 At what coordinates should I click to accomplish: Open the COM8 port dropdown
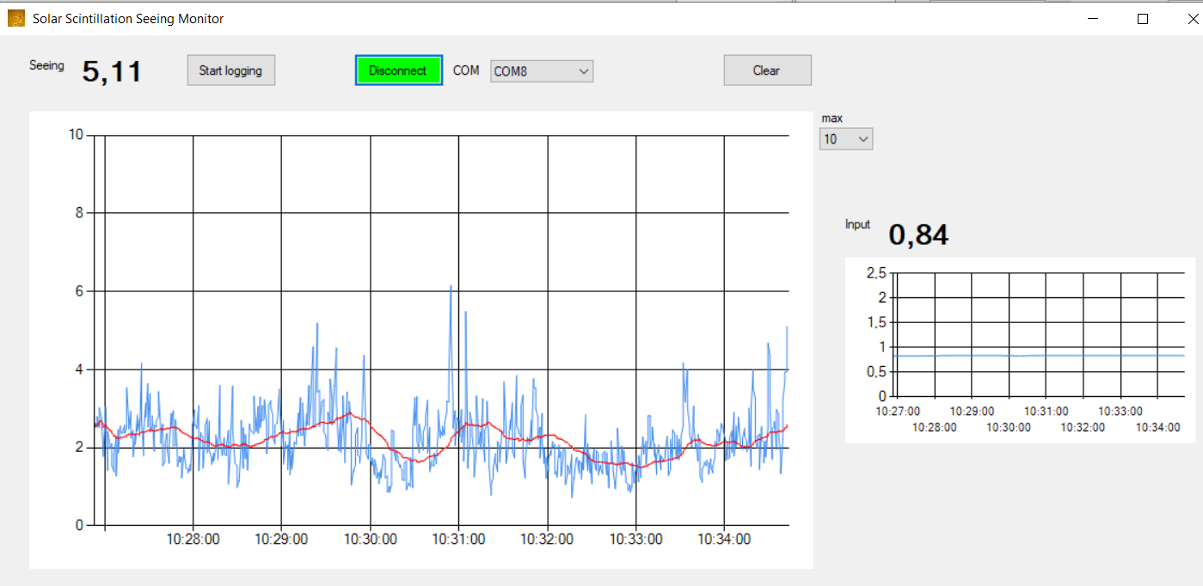click(584, 71)
